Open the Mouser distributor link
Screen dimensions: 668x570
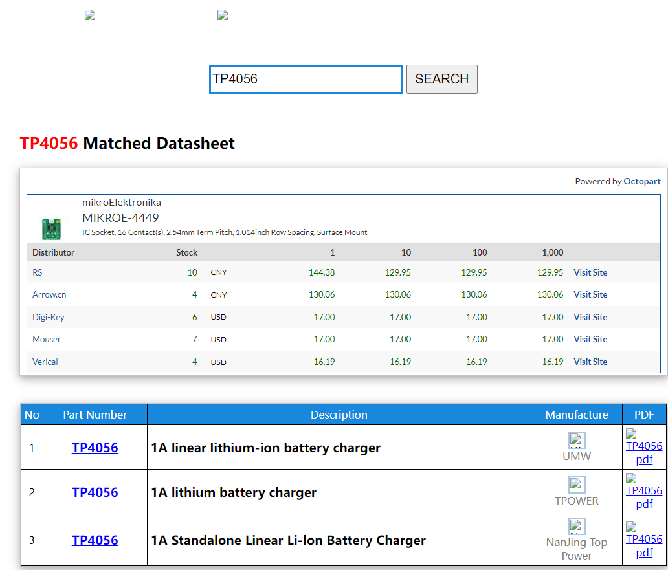[47, 339]
